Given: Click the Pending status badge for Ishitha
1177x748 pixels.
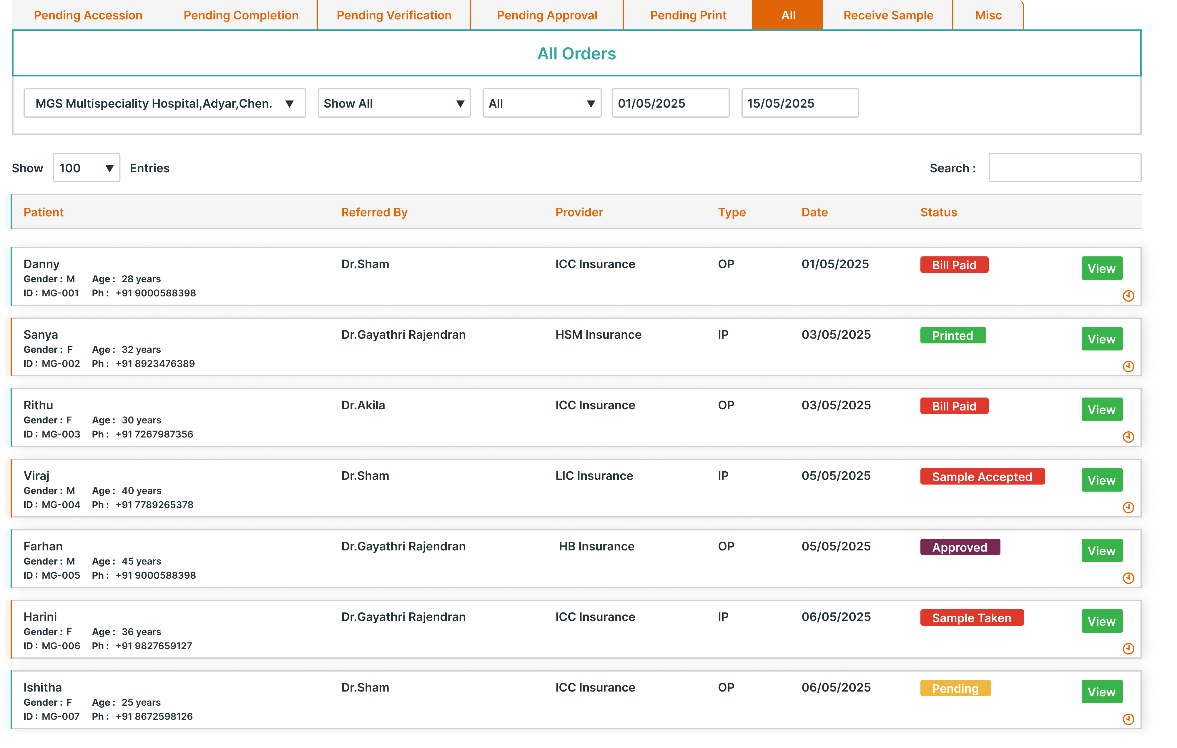Looking at the screenshot, I should pos(955,688).
